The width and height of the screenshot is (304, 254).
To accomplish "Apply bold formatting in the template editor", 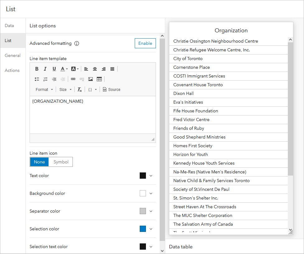I will 37,69.
